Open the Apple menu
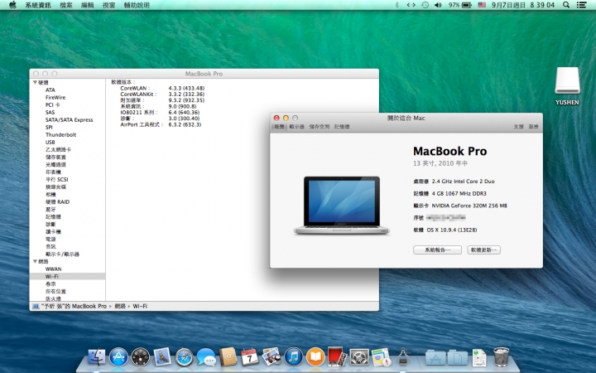 point(12,5)
